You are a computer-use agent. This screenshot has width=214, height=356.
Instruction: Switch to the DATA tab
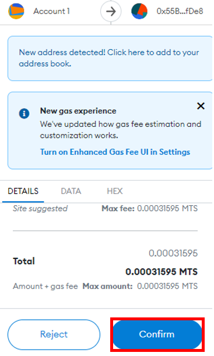[71, 191]
